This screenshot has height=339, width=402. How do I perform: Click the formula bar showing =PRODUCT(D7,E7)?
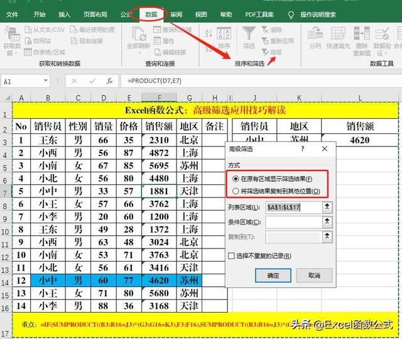click(261, 81)
